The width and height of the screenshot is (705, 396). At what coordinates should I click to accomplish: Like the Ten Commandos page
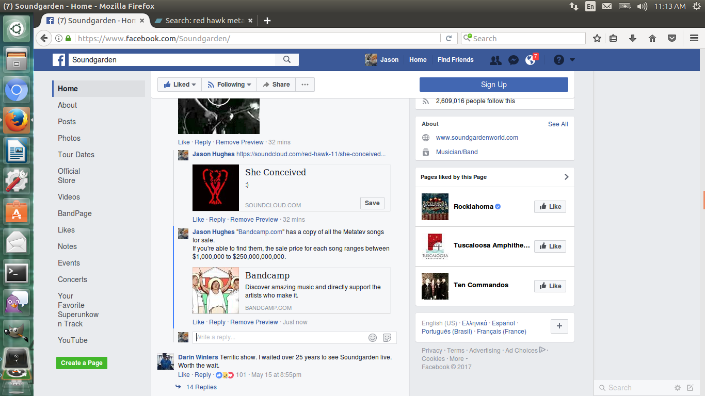coord(550,286)
